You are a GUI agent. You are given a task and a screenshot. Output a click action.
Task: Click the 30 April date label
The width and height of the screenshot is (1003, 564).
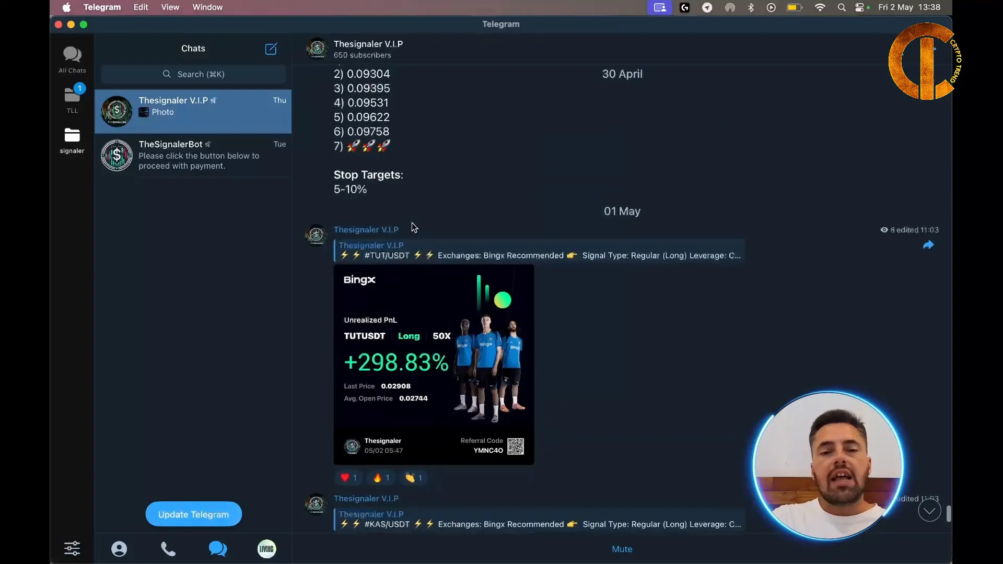coord(622,74)
